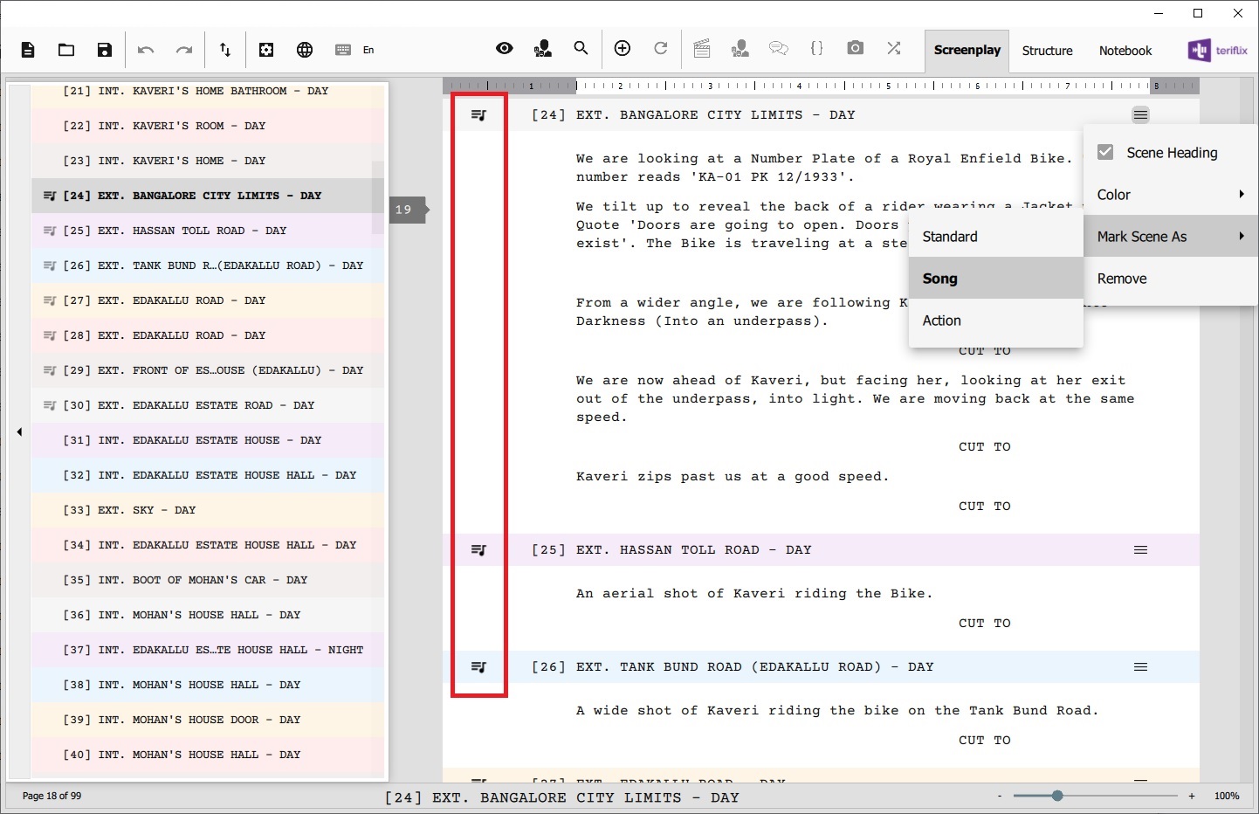Open the keyboard input icon
This screenshot has width=1259, height=814.
[343, 50]
